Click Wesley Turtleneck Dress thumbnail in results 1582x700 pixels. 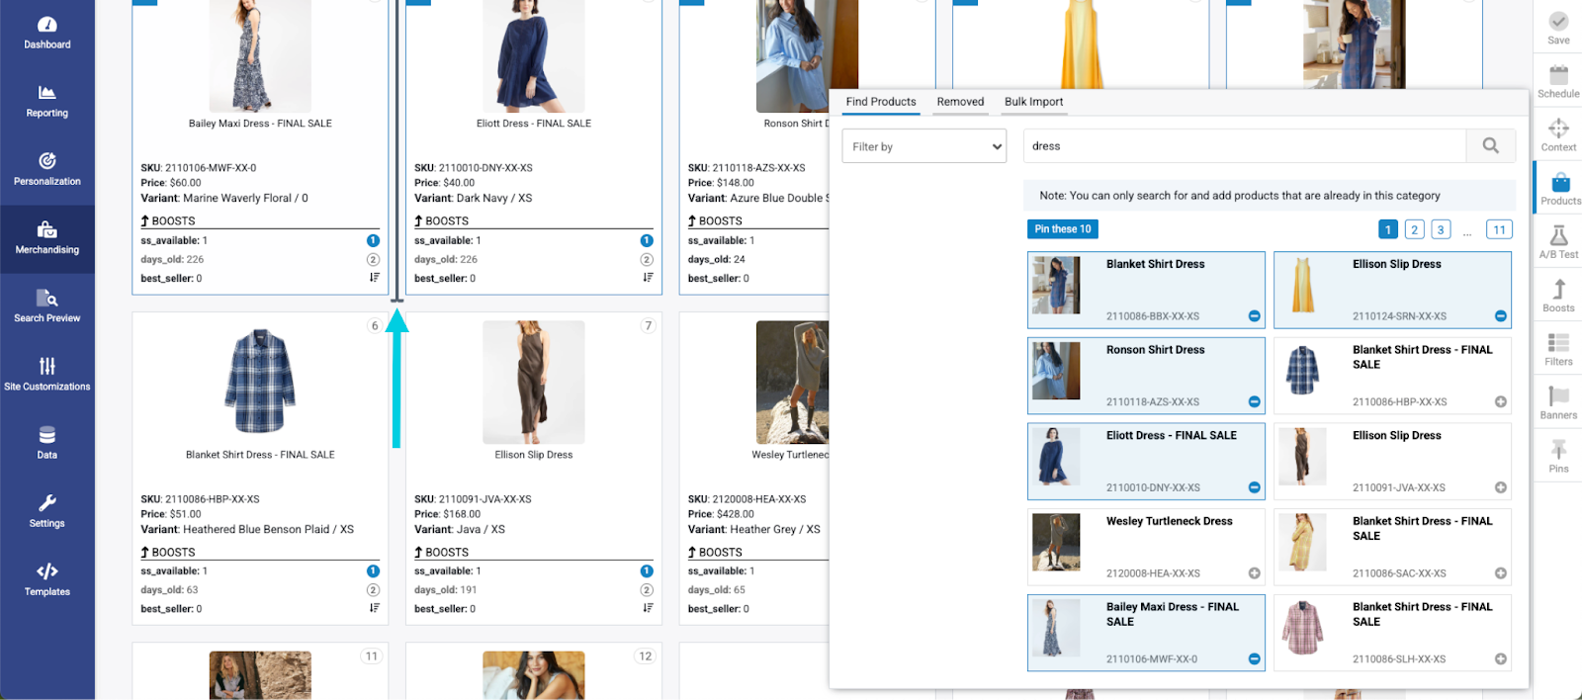tap(1056, 542)
